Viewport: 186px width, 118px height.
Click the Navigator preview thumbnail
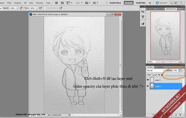(165, 35)
